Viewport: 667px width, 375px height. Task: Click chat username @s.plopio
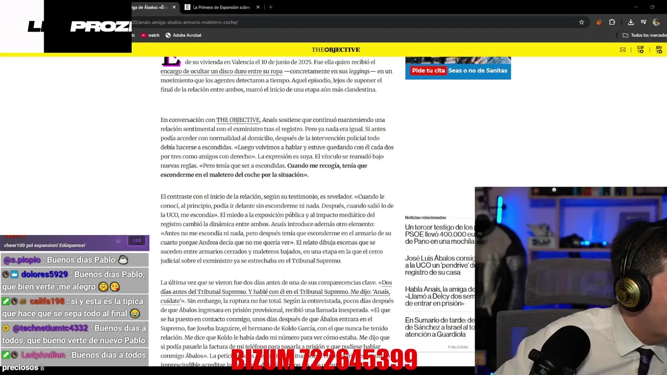tap(22, 260)
